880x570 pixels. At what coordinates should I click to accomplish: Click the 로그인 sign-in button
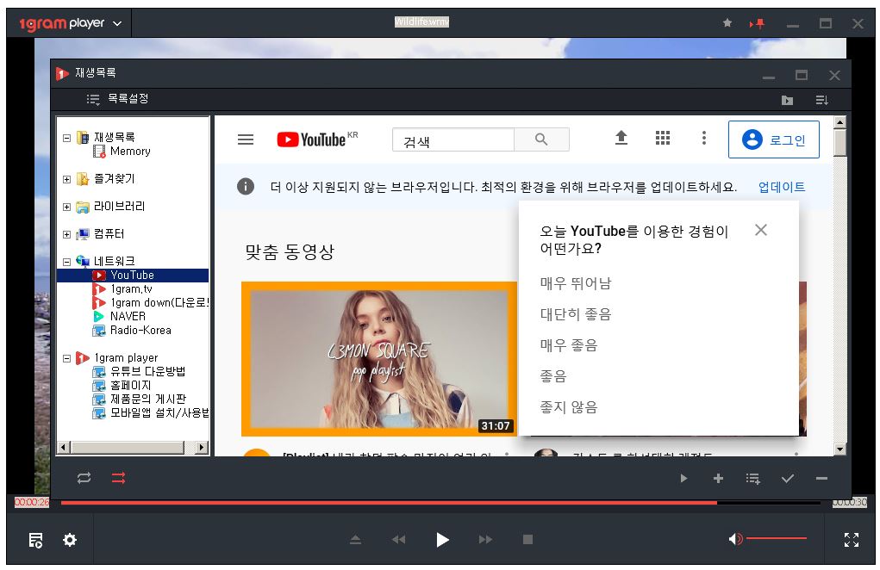(773, 139)
